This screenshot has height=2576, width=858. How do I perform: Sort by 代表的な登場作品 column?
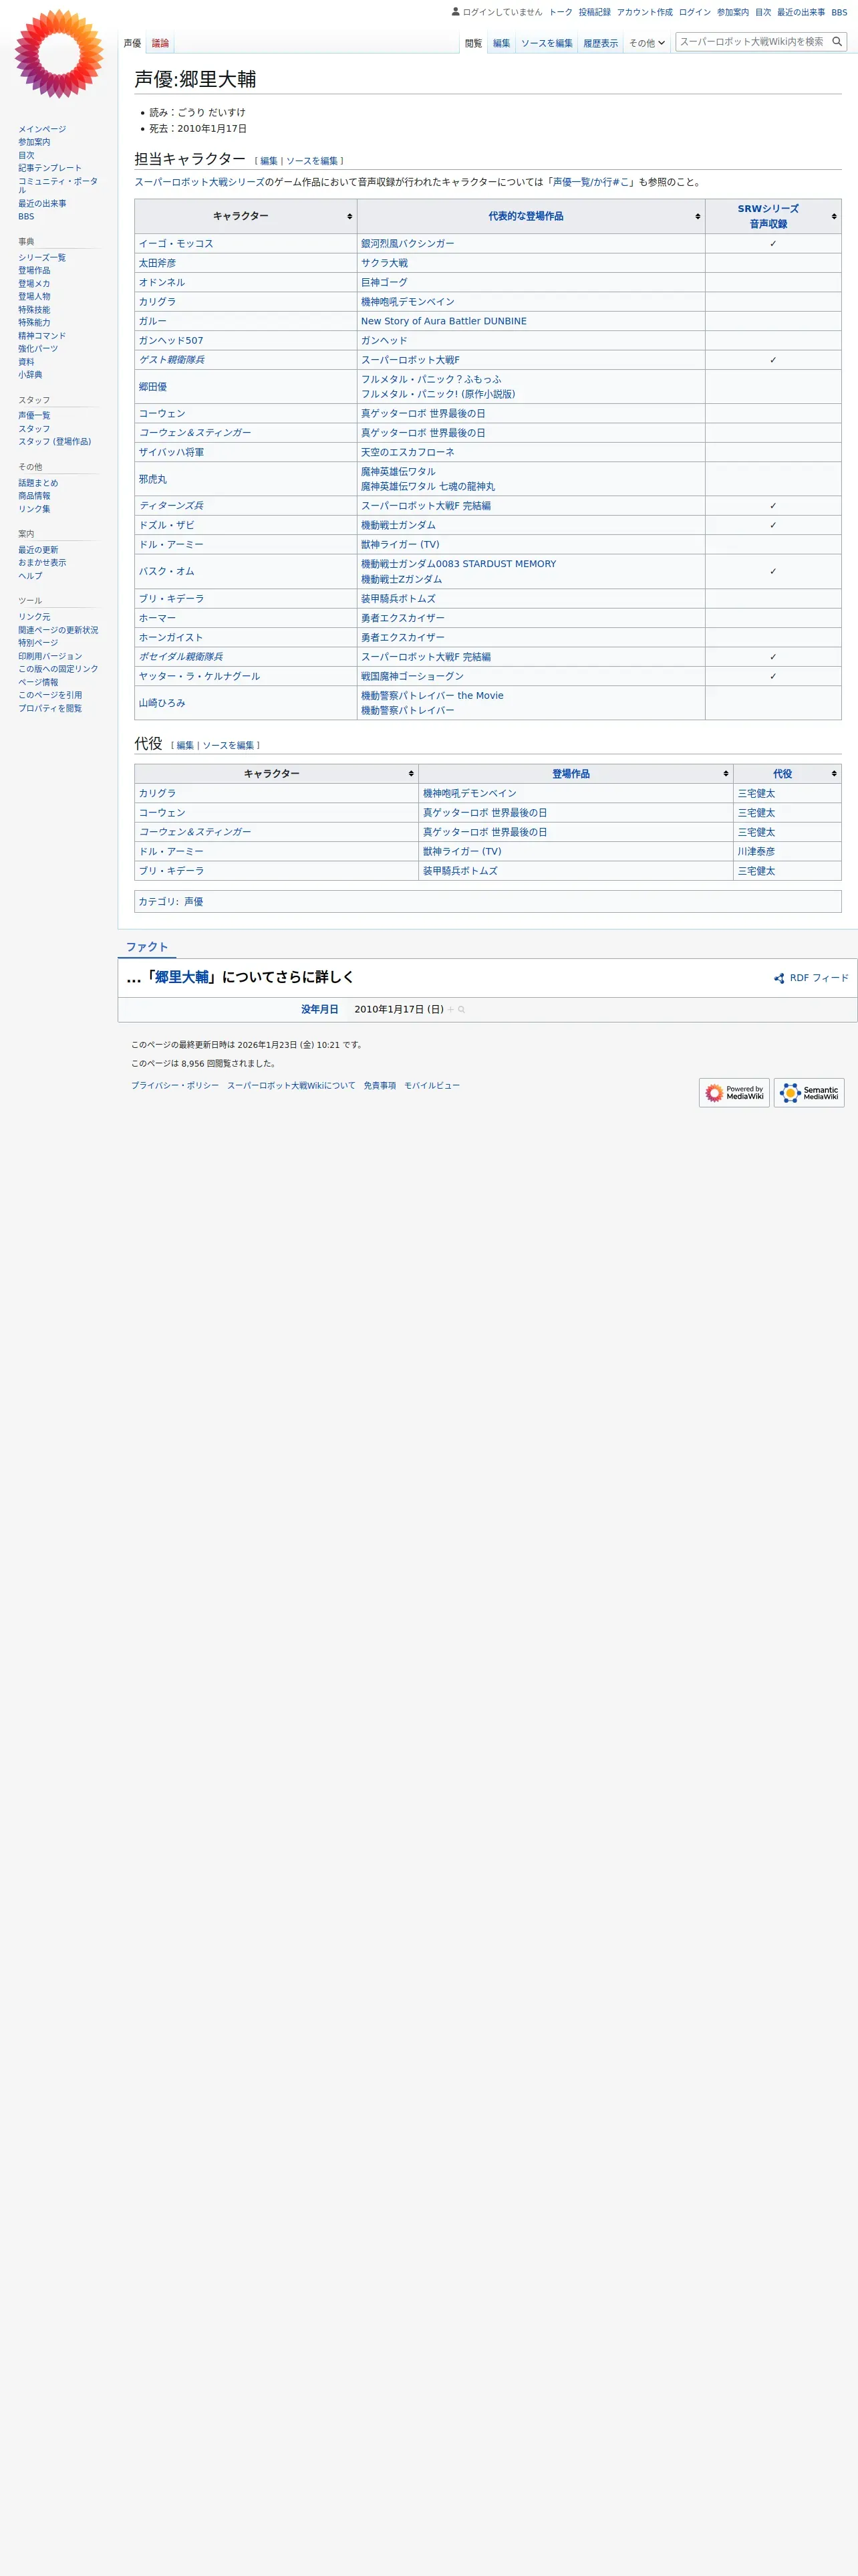click(531, 216)
